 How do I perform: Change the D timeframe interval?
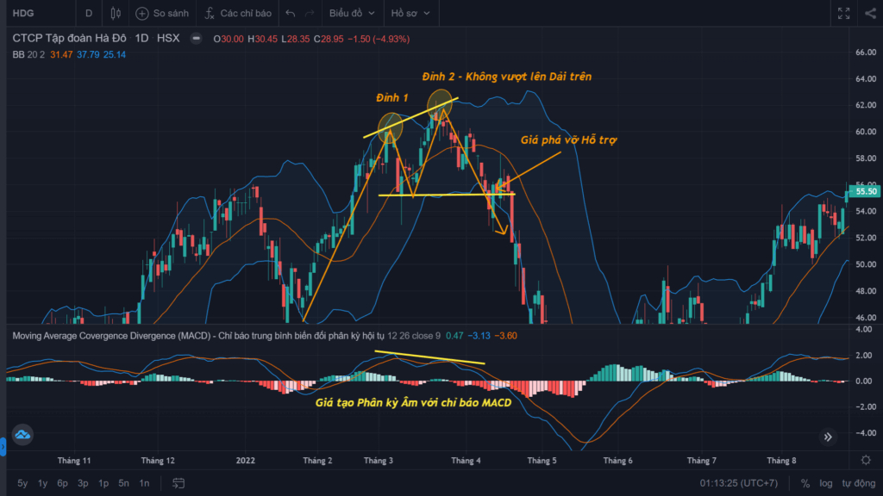tap(89, 13)
